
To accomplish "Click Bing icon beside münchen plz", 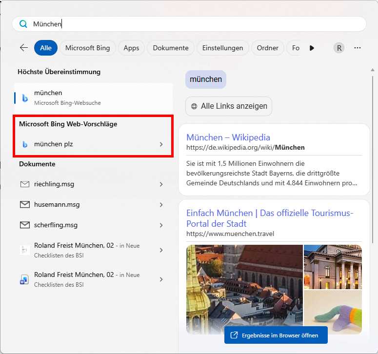I will pyautogui.click(x=25, y=144).
